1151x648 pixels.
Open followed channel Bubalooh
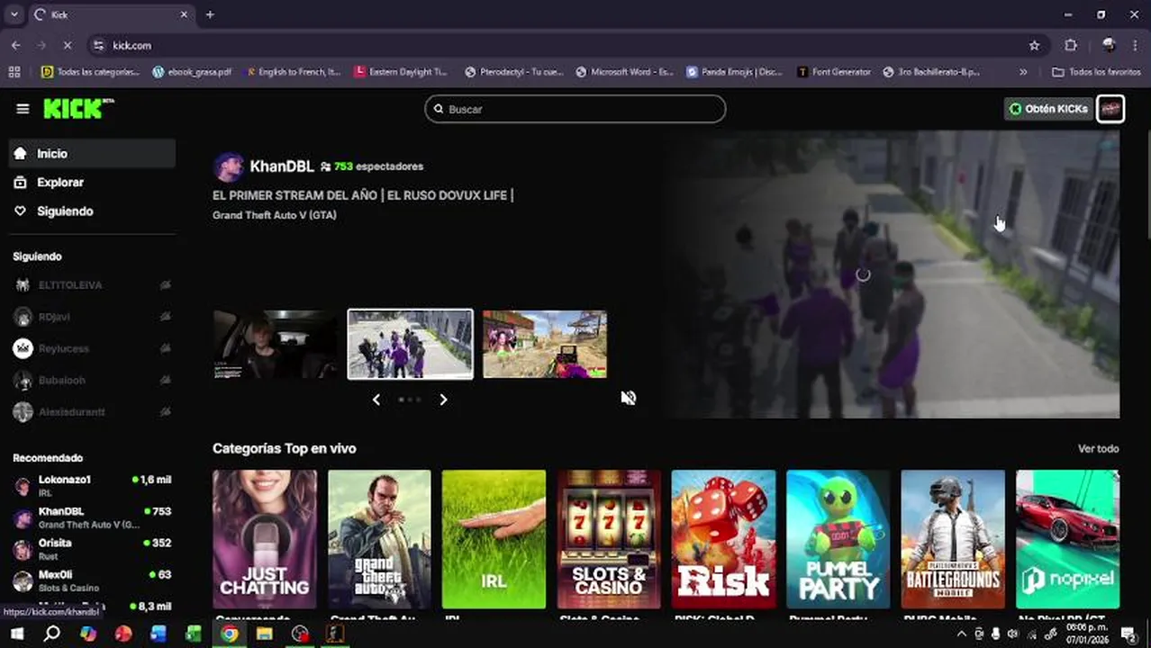92,381
